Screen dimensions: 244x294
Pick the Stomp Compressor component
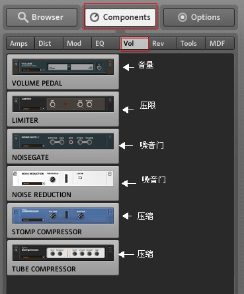(x=63, y=220)
